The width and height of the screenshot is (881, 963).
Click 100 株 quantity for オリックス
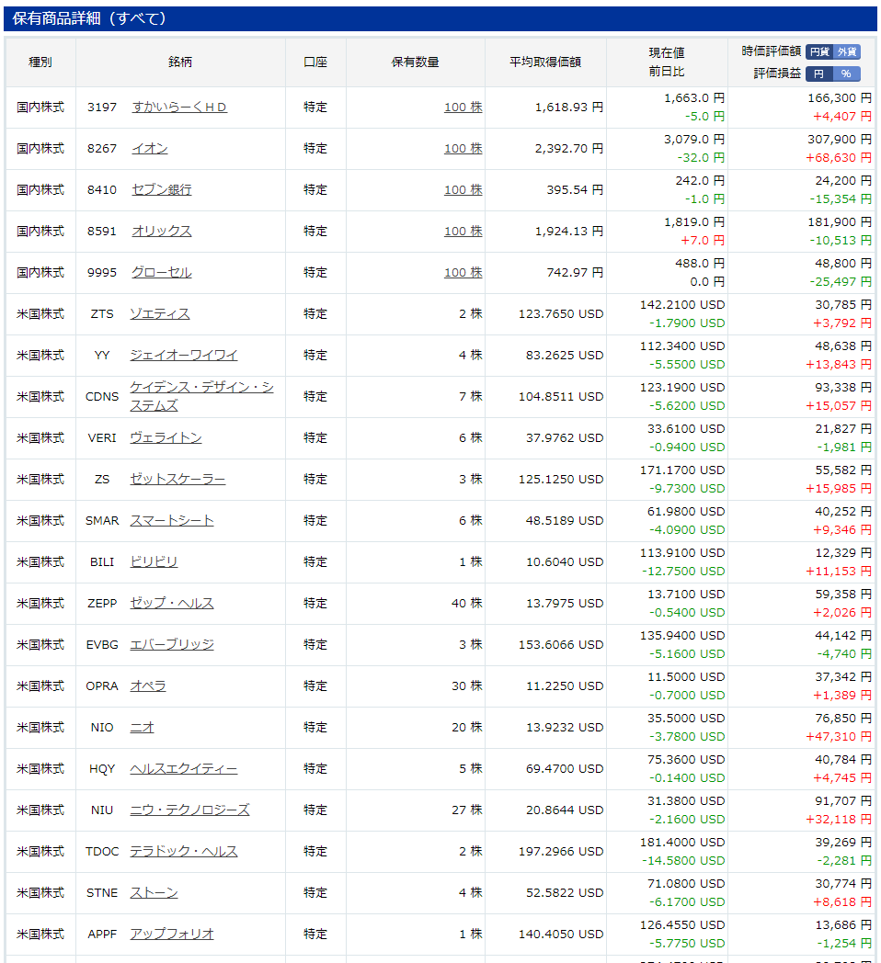[x=463, y=231]
